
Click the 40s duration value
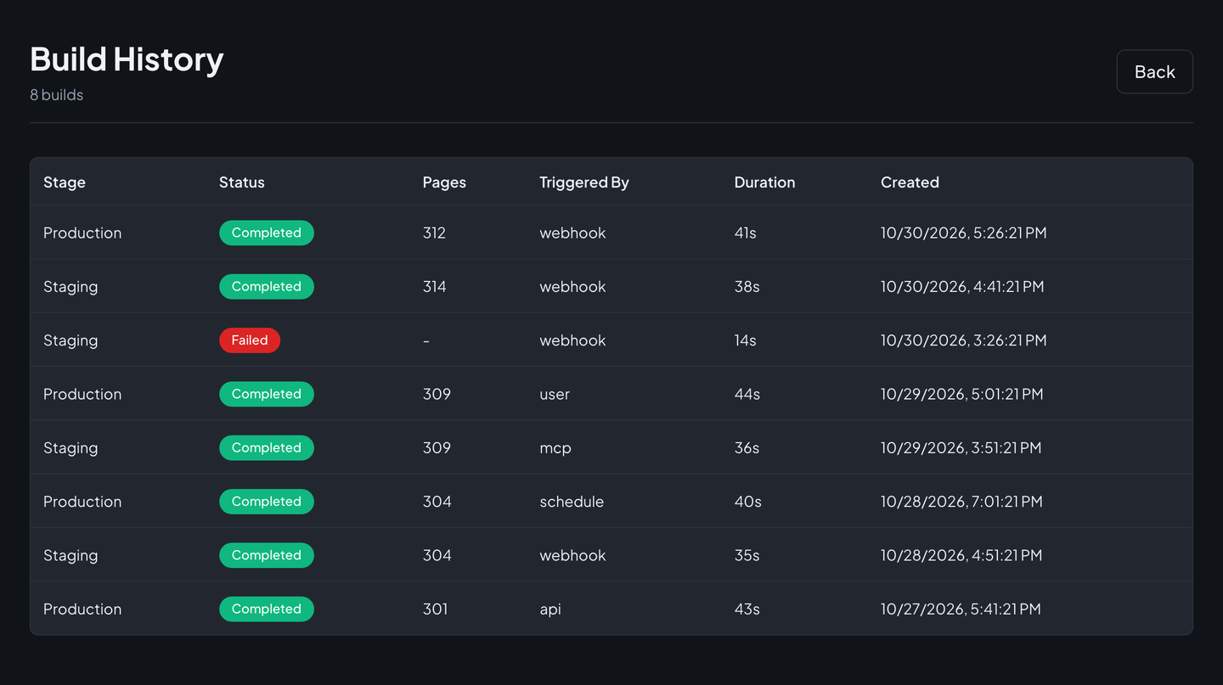747,502
